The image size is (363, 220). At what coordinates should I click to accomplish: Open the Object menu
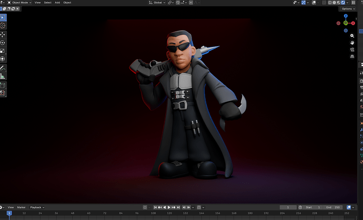click(67, 3)
